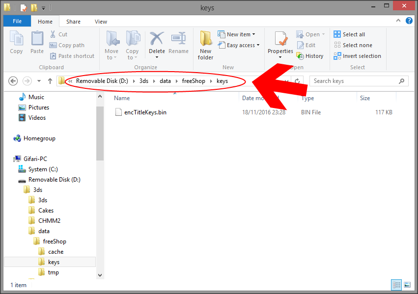418x294 pixels.
Task: Click data in the address path
Action: tap(165, 81)
